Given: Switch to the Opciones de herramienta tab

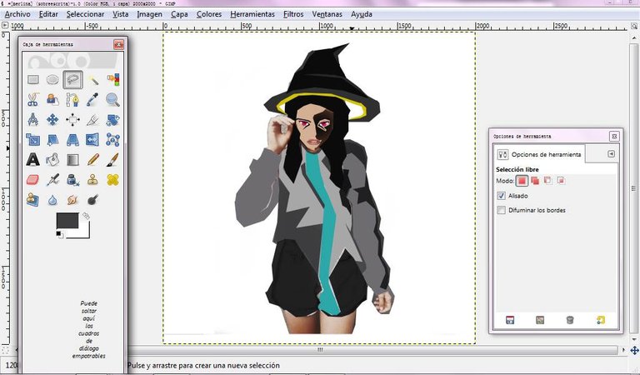Looking at the screenshot, I should 539,154.
